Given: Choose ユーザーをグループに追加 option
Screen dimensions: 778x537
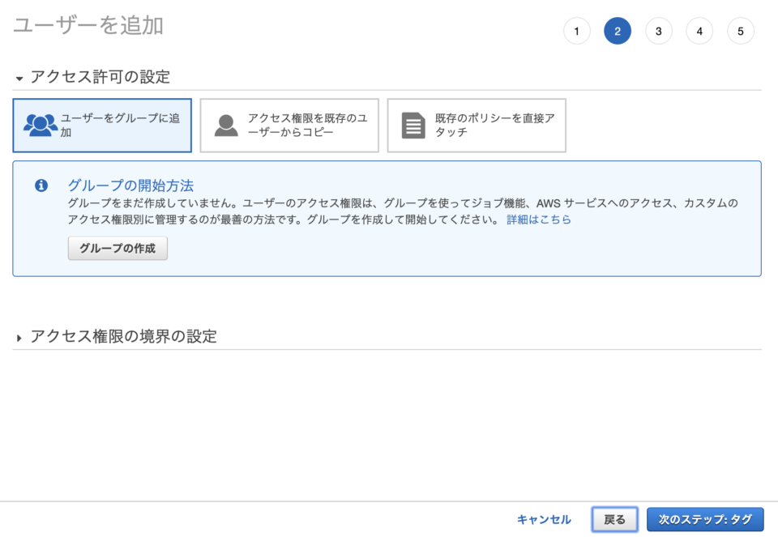Looking at the screenshot, I should coord(101,125).
